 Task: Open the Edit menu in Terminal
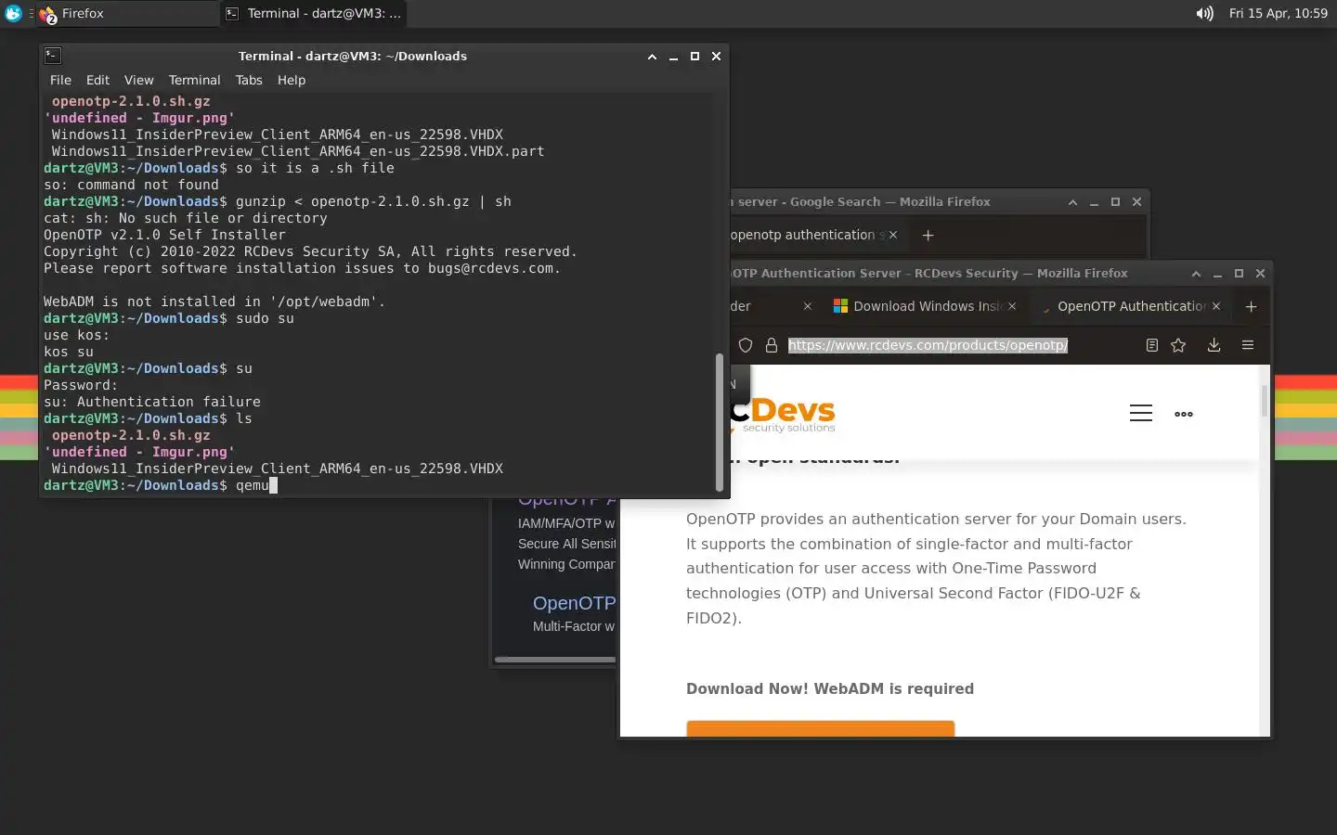tap(97, 80)
